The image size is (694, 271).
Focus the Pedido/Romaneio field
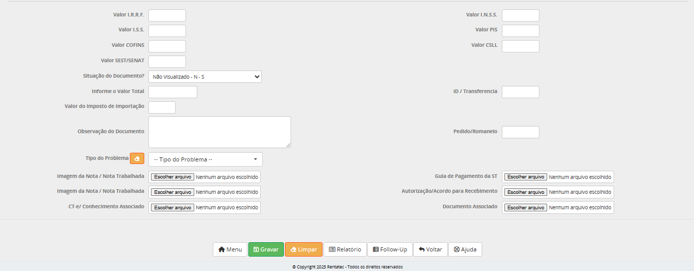coord(520,132)
